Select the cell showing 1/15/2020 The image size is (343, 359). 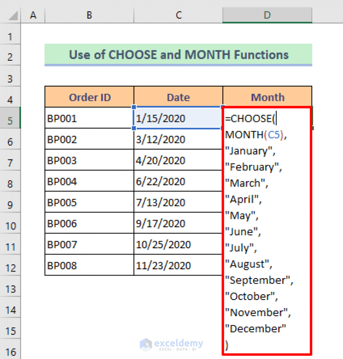point(178,118)
